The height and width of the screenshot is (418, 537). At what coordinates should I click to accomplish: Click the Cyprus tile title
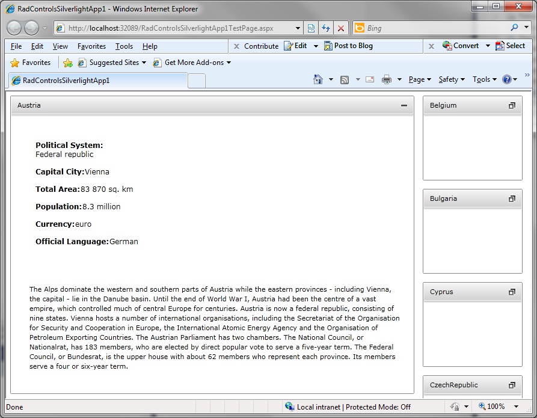click(441, 292)
